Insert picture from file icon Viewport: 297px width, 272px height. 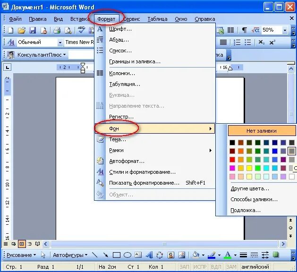[x=182, y=255]
